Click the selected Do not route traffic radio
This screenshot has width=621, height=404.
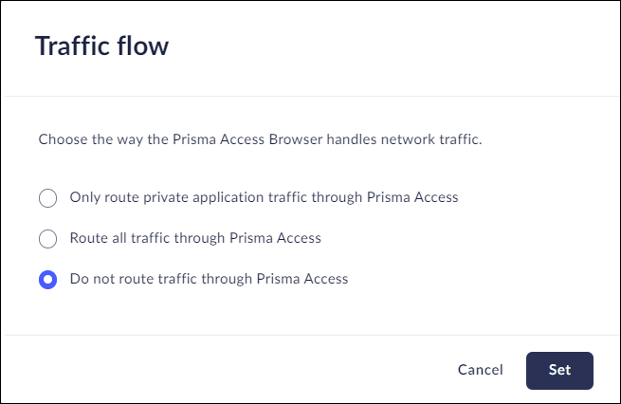[x=47, y=280]
